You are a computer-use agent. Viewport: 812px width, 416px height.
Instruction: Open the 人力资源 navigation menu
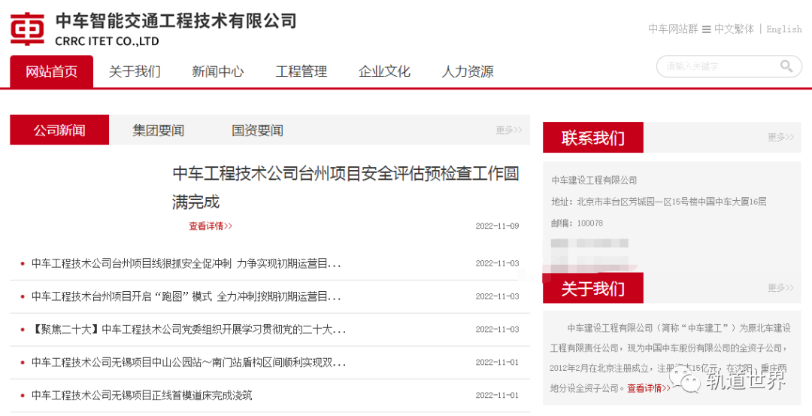click(x=468, y=71)
